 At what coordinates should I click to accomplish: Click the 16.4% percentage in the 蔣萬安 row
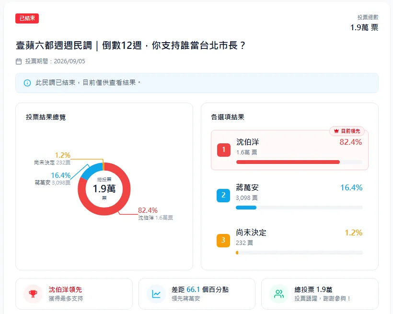tap(351, 187)
